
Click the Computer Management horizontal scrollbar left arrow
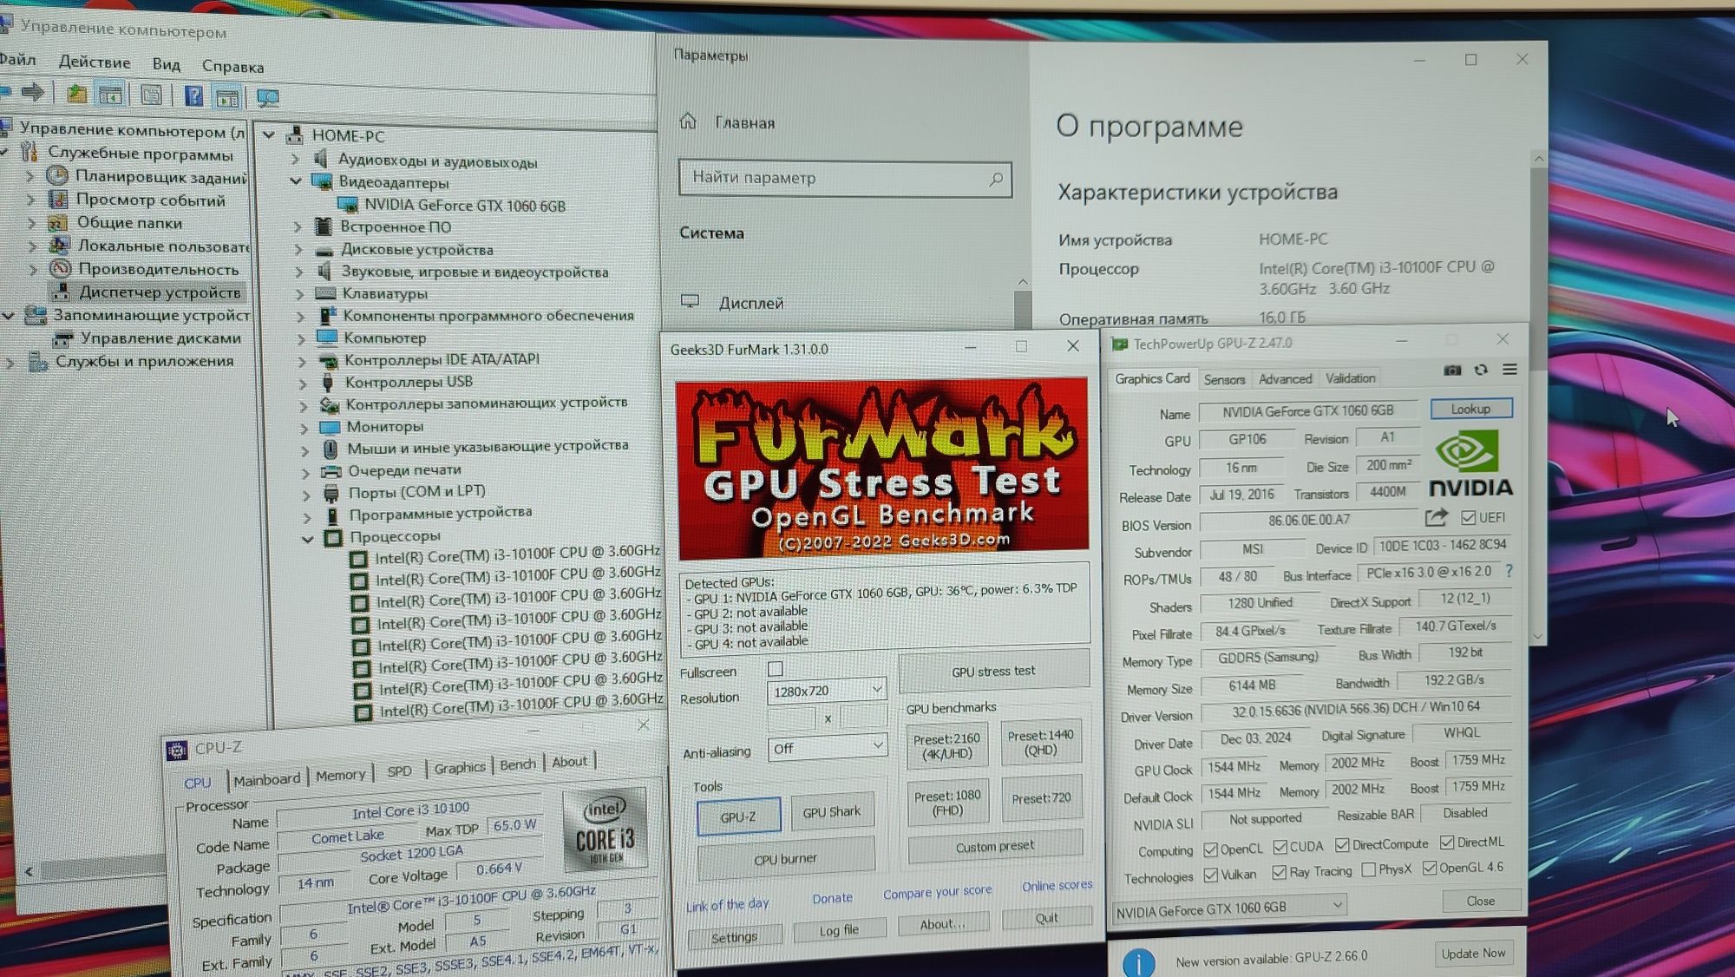[x=29, y=871]
